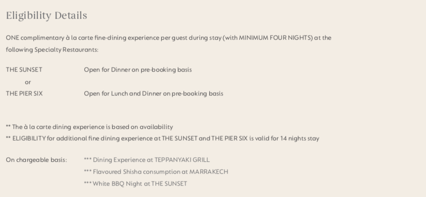426x197 pixels.
Task: Click 'MINIMUM FOUR NIGHTS' text
Action: tap(275, 38)
